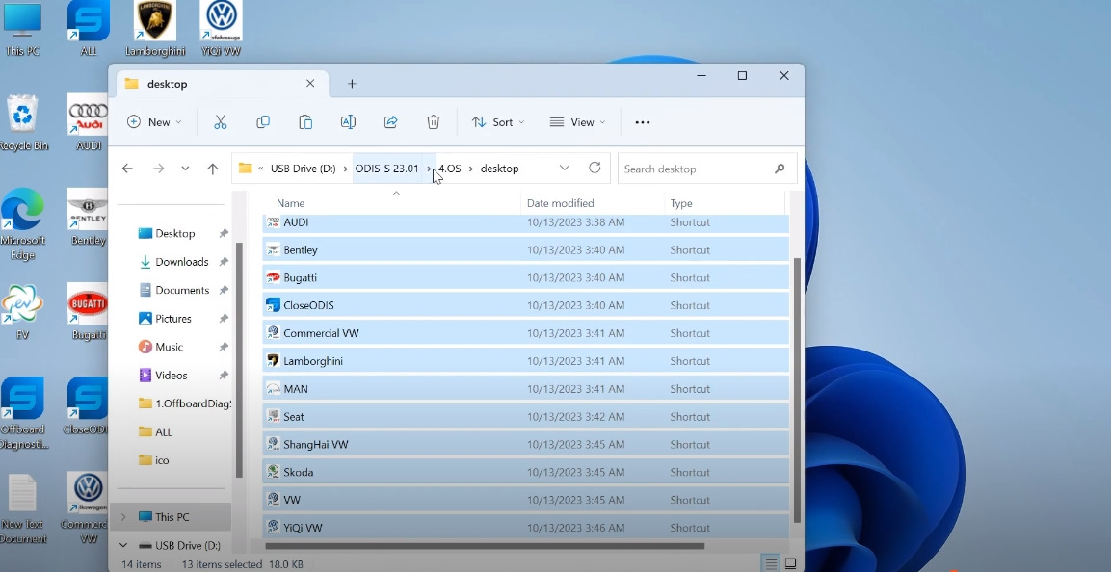Click the file list vertical scrollbar

point(797,389)
